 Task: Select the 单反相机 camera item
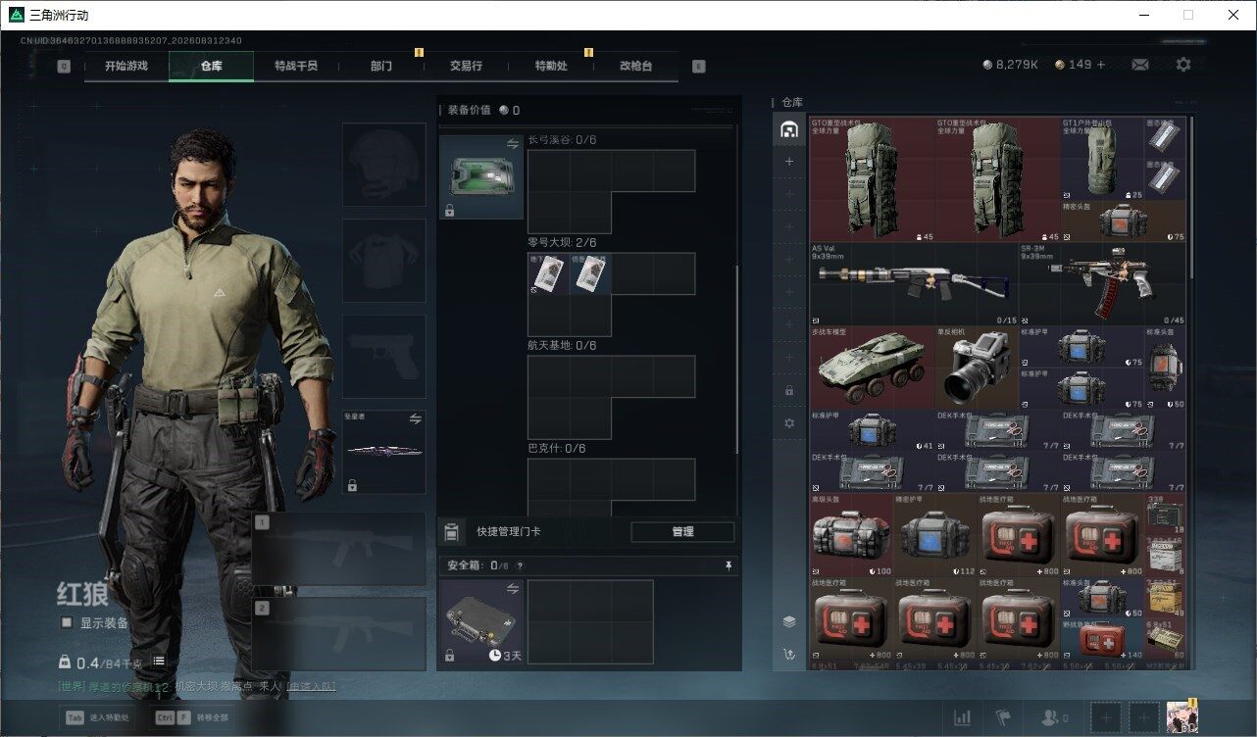(977, 368)
